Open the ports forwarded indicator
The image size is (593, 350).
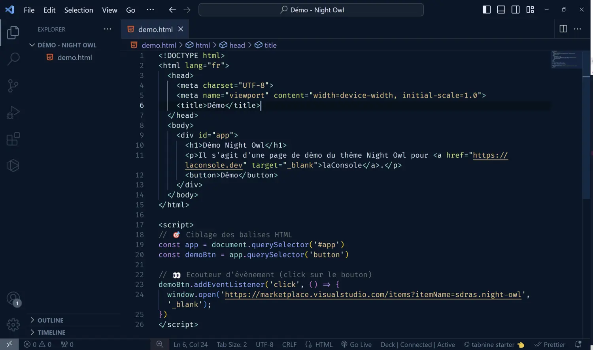[67, 344]
